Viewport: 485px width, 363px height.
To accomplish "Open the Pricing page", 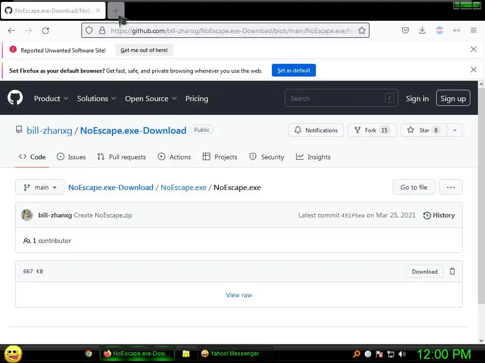I will coord(197,98).
